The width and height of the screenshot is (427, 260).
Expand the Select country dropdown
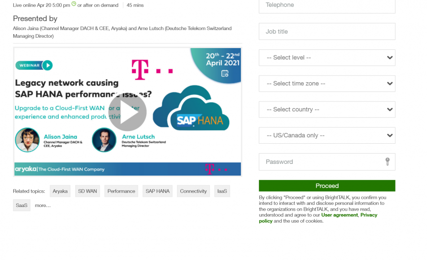327,109
